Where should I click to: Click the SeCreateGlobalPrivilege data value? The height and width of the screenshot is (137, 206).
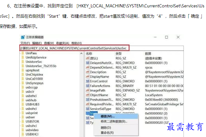coord(164,104)
